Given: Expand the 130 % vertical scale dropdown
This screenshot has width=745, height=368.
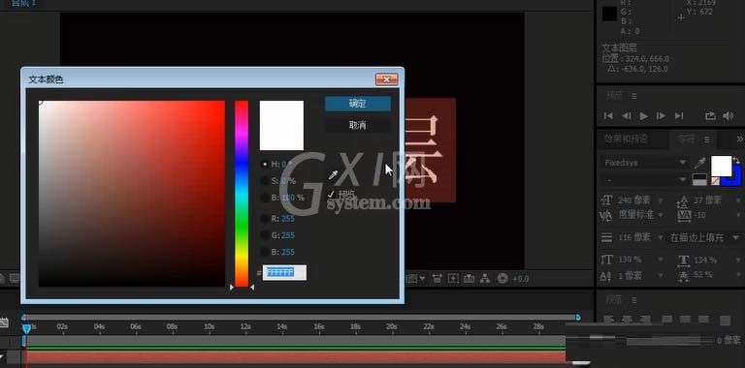Looking at the screenshot, I should coord(660,260).
